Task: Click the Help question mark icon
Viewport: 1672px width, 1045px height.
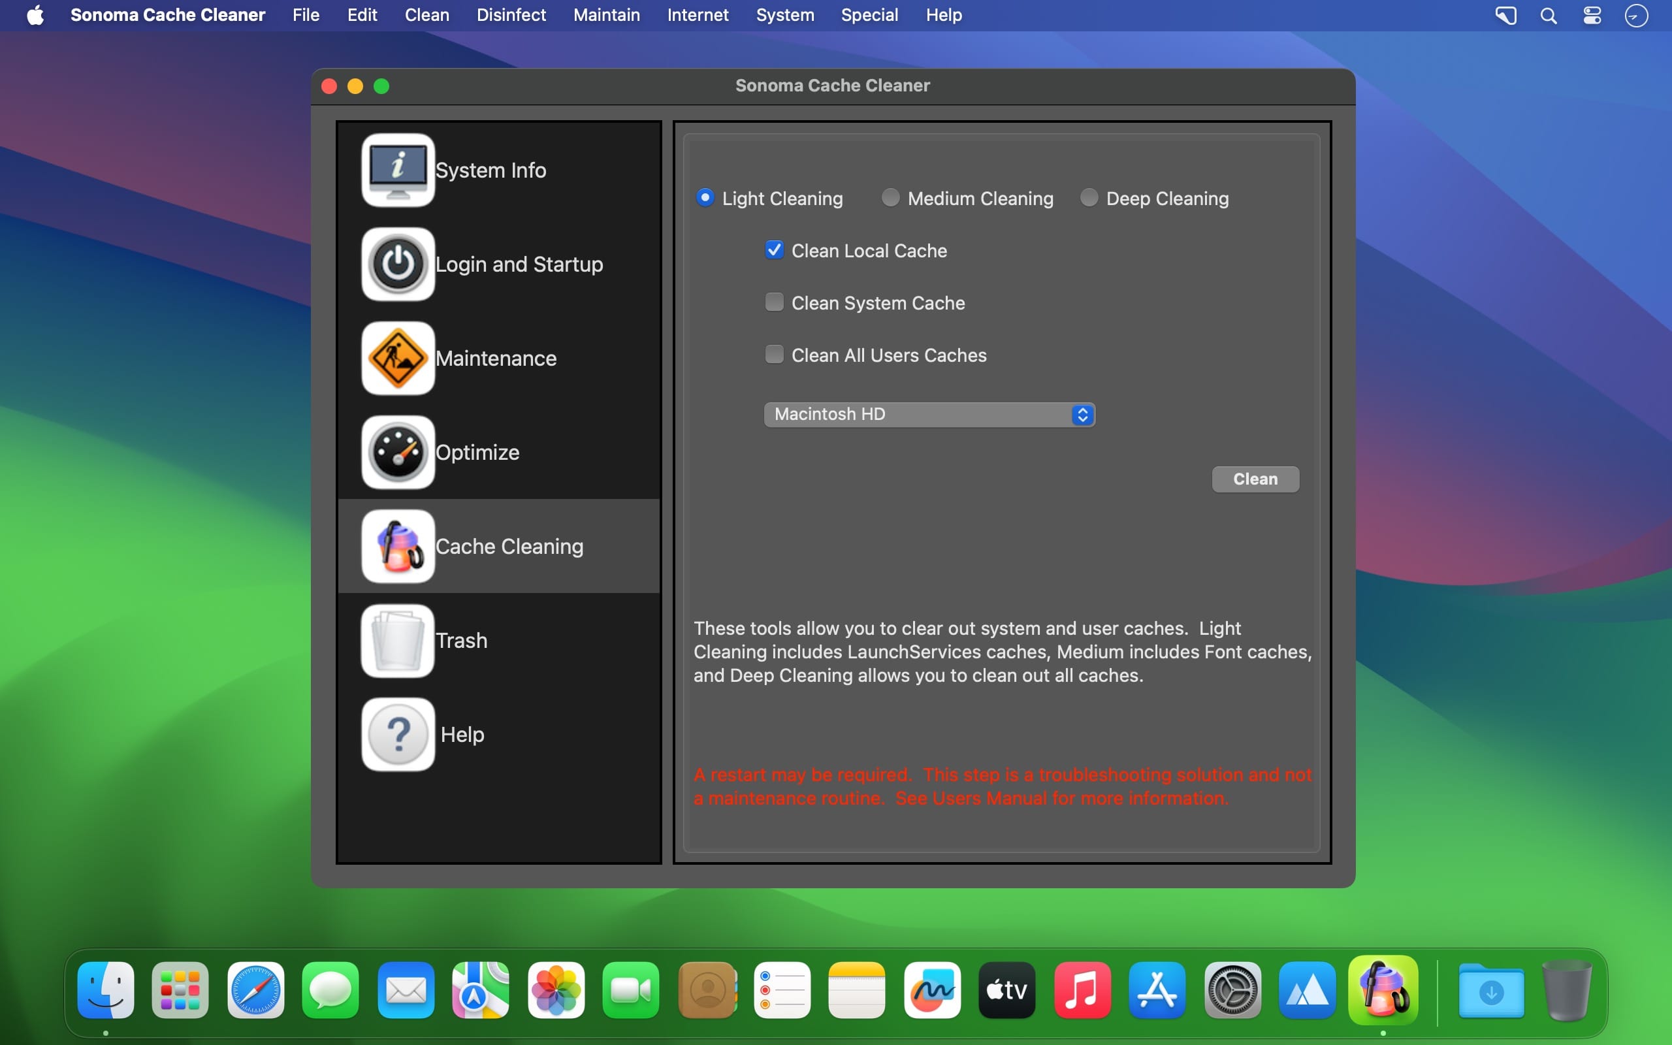Action: click(x=398, y=734)
